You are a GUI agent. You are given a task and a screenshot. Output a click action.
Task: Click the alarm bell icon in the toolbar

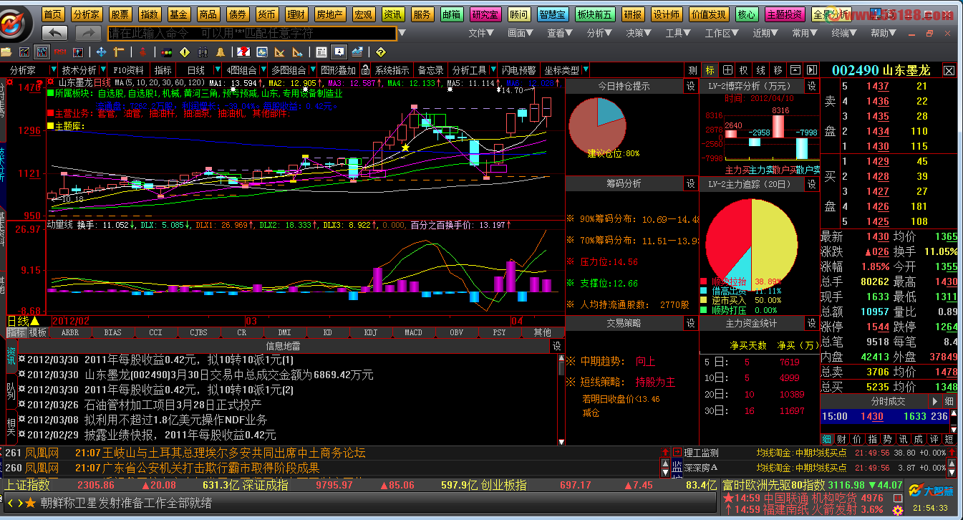pyautogui.click(x=221, y=52)
